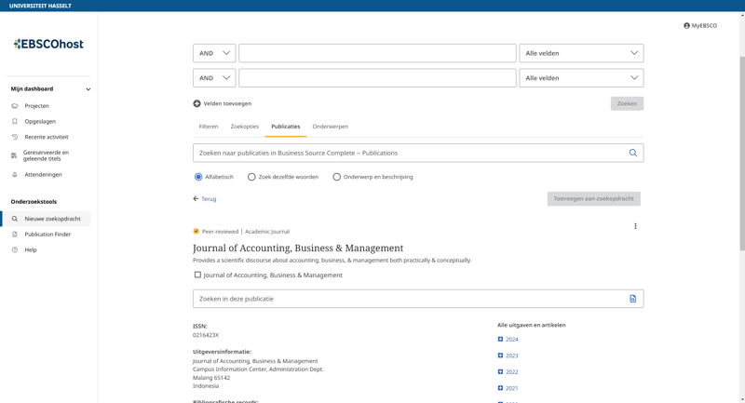Image resolution: width=745 pixels, height=403 pixels.
Task: Open the three-dot options menu for journal
Action: [x=635, y=226]
